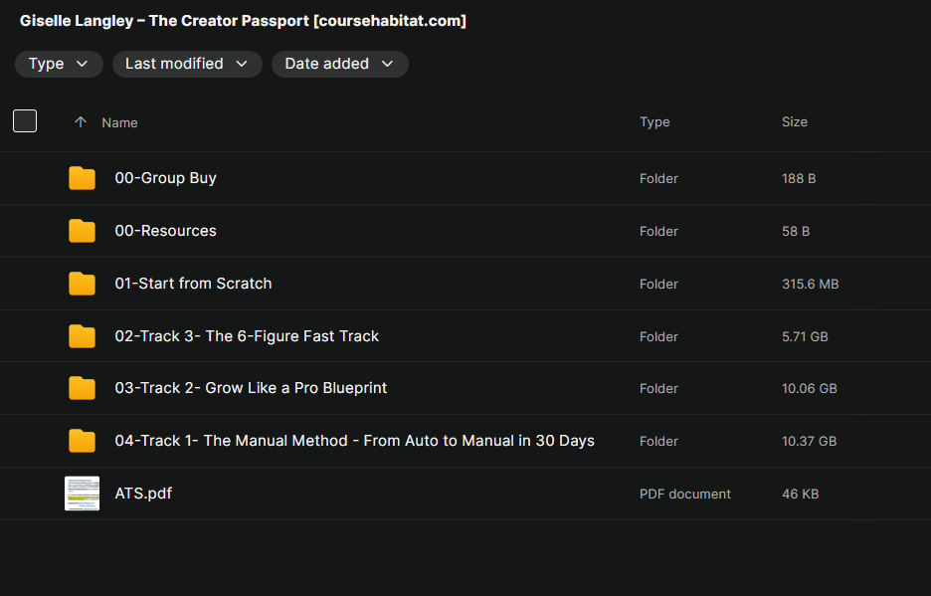The image size is (931, 596).
Task: Click the 01-Start from Scratch folder icon
Action: coord(82,284)
